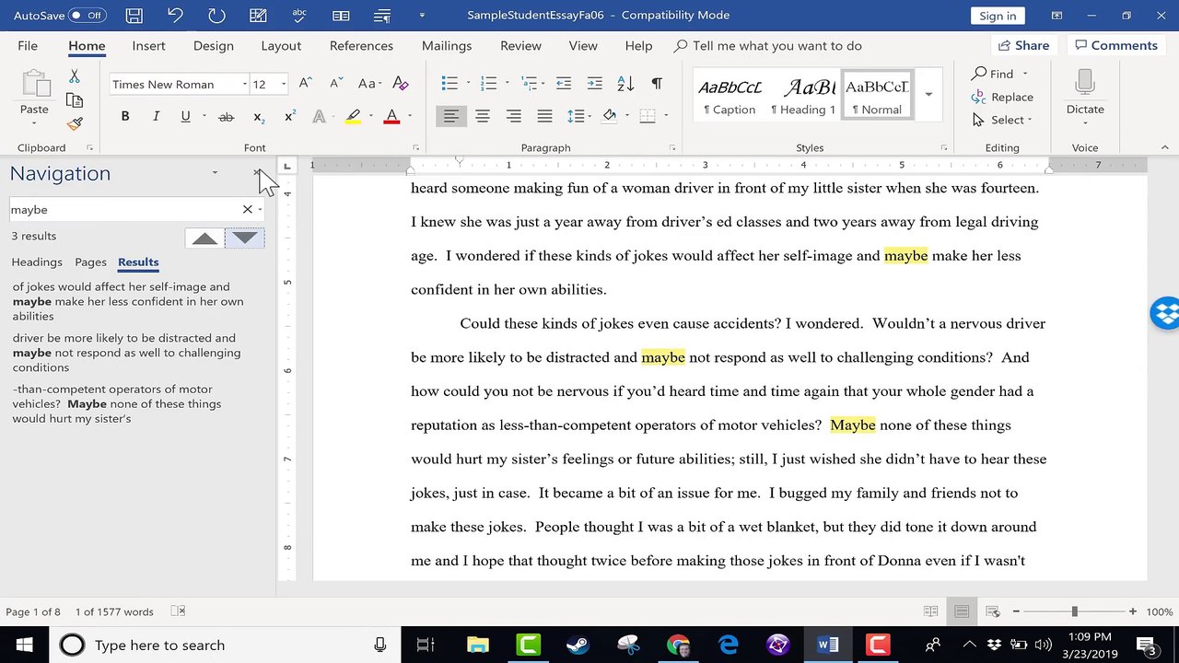The image size is (1179, 663).
Task: Adjust the zoom slider handle
Action: pos(1074,611)
